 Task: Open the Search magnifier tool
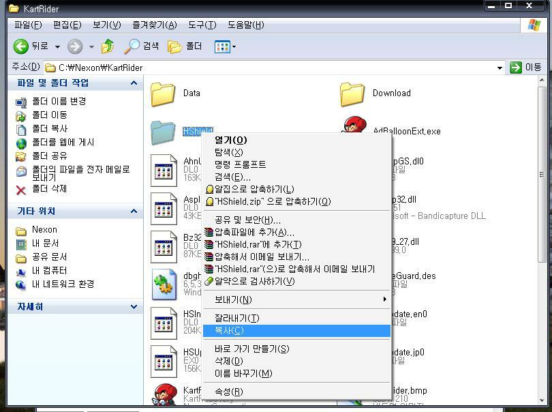tap(132, 46)
